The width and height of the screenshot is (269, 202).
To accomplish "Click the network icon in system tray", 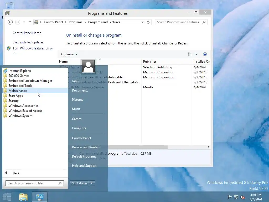I will [236, 197].
